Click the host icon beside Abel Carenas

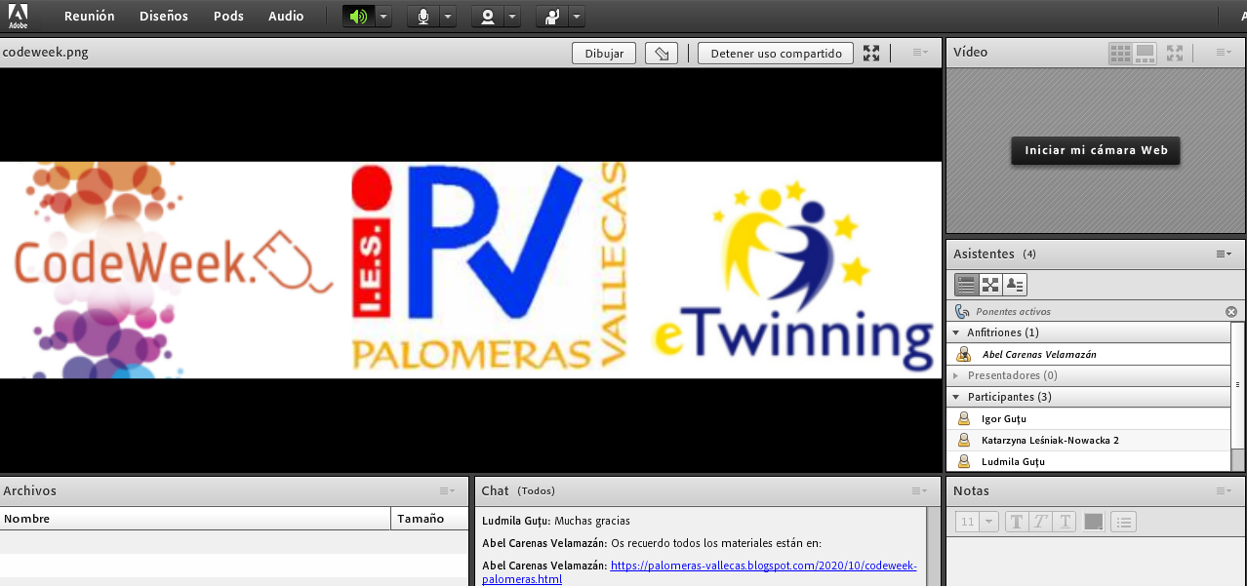click(x=964, y=355)
